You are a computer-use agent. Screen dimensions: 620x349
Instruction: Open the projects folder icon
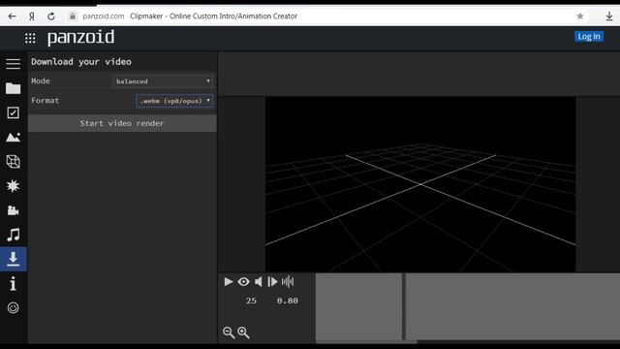[x=13, y=88]
